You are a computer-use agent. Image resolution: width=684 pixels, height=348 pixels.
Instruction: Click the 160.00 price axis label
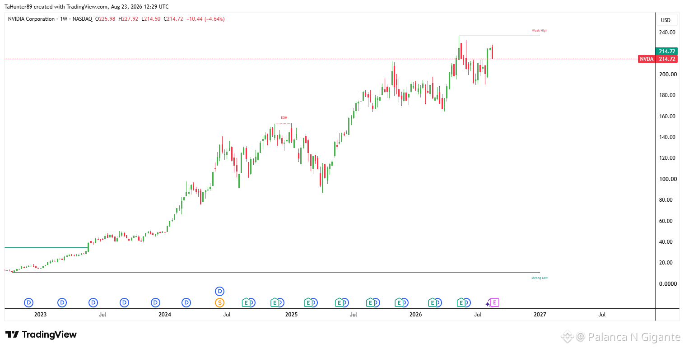667,116
